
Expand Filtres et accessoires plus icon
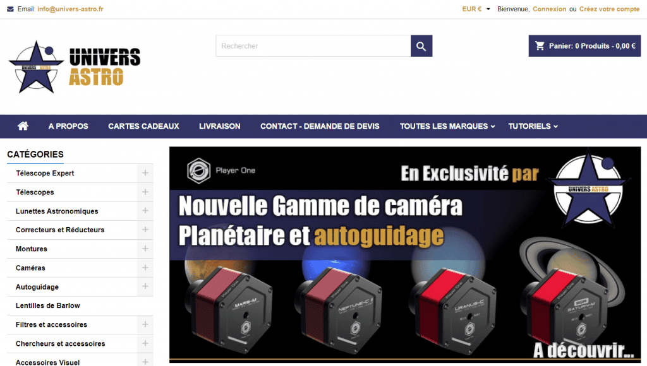(145, 325)
